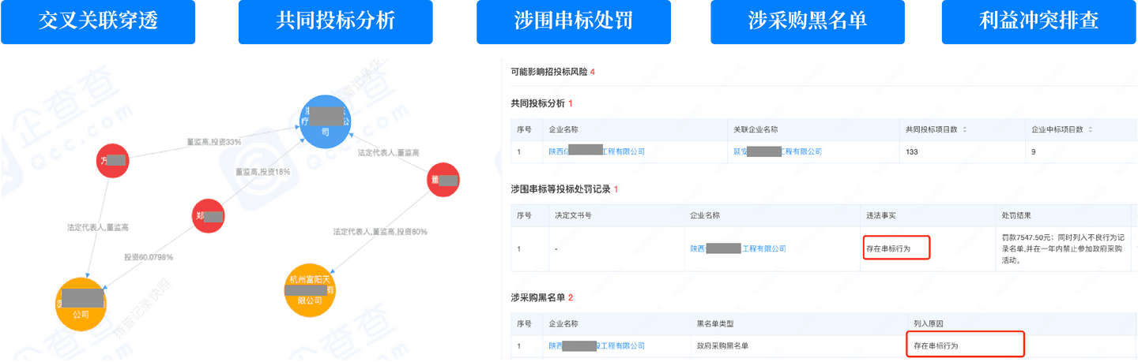Click edge label 投资60.0798%
The height and width of the screenshot is (362, 1138).
(x=148, y=257)
